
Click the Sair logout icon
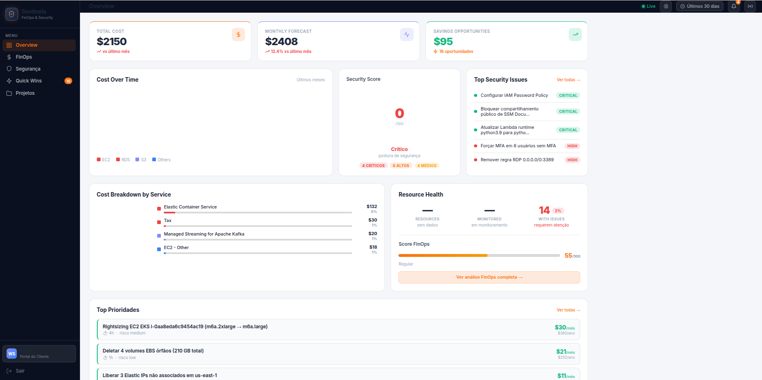click(x=9, y=371)
